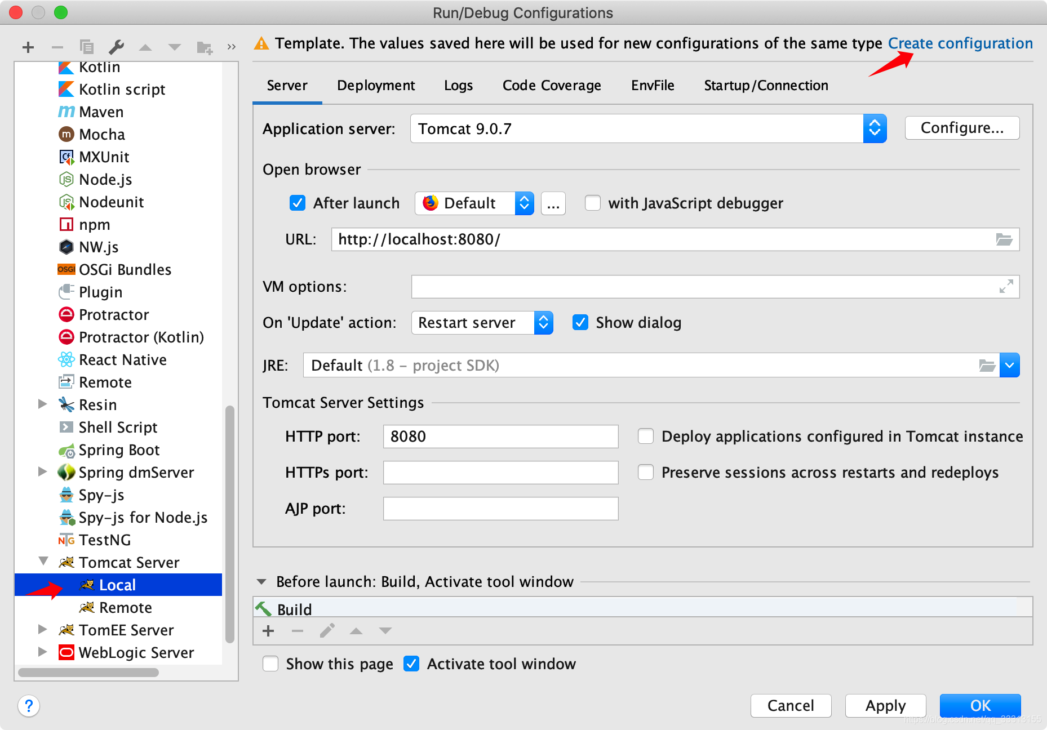Select the npm template icon
Image resolution: width=1047 pixels, height=730 pixels.
[66, 224]
